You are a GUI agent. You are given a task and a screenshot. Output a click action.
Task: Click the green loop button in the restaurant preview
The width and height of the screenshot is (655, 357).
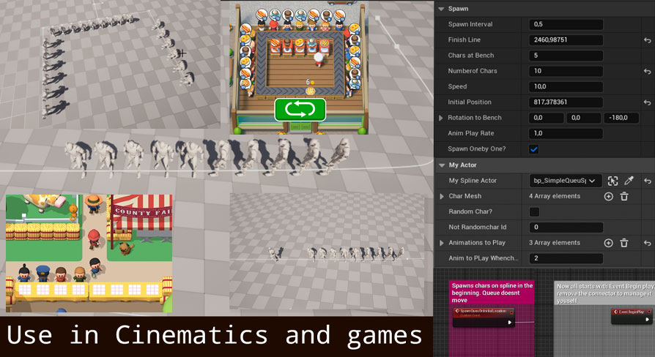[x=300, y=110]
